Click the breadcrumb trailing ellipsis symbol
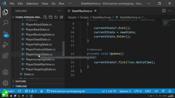 click(145, 17)
